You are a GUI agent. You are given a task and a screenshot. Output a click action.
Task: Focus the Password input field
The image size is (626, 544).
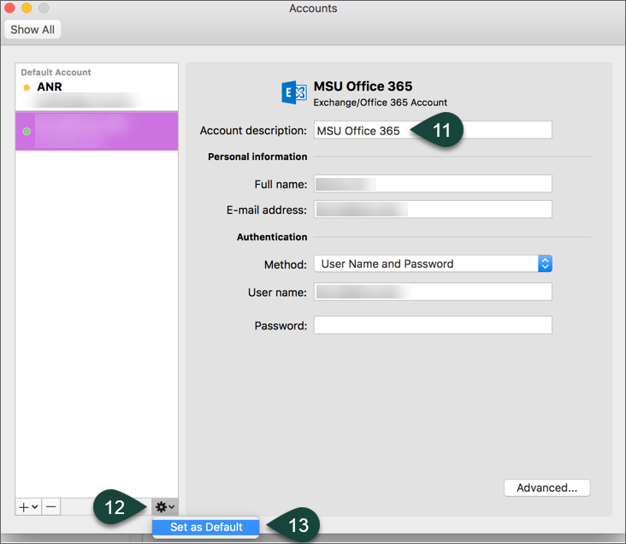click(x=433, y=325)
